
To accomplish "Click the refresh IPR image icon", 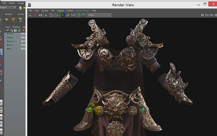I will click(x=51, y=15).
